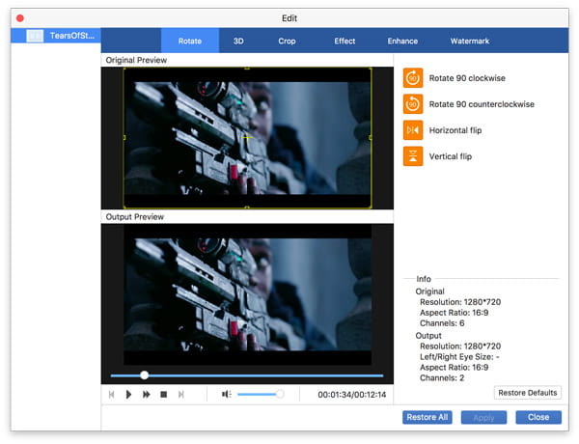Click the Original Preview heading
Screen dimensions: 579x444
point(136,60)
